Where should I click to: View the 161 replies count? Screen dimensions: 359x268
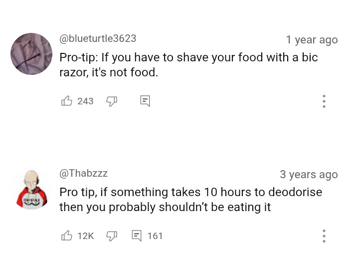pos(155,236)
